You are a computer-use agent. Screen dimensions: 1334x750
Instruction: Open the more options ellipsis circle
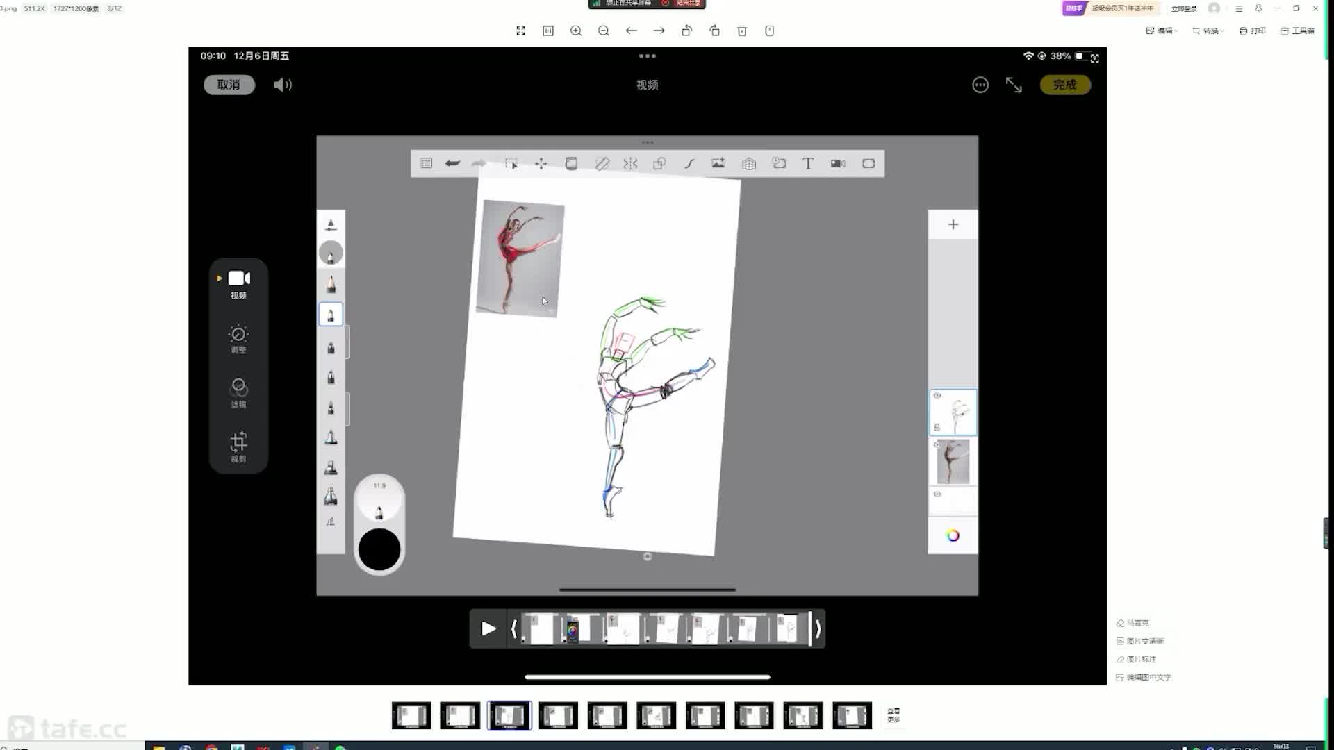click(980, 85)
